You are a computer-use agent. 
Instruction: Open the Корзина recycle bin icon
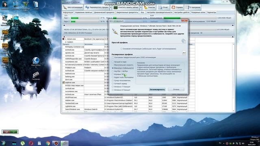pos(15,5)
